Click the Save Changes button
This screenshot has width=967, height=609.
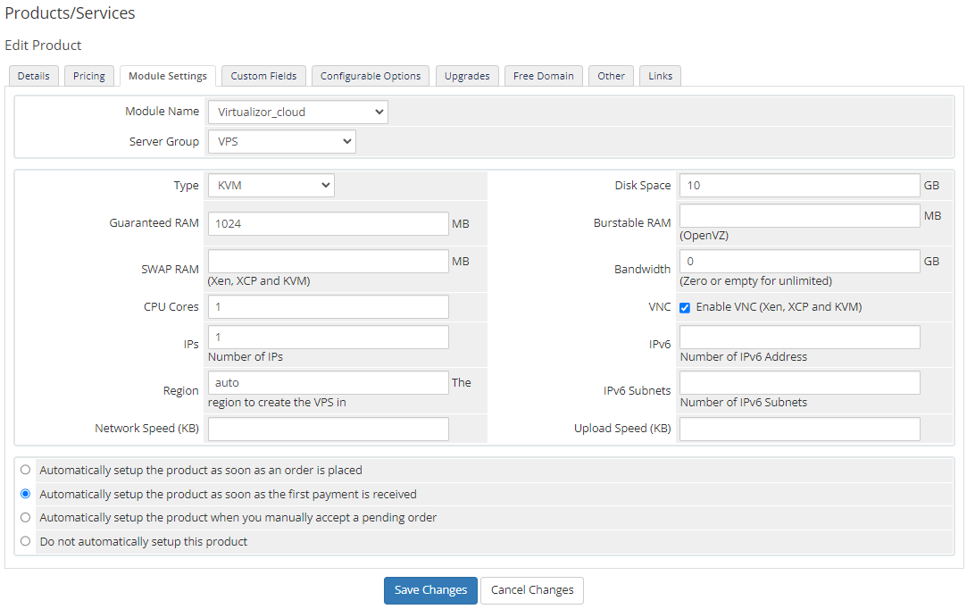point(430,590)
